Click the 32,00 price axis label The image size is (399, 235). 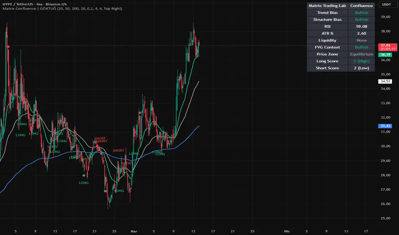(x=385, y=117)
